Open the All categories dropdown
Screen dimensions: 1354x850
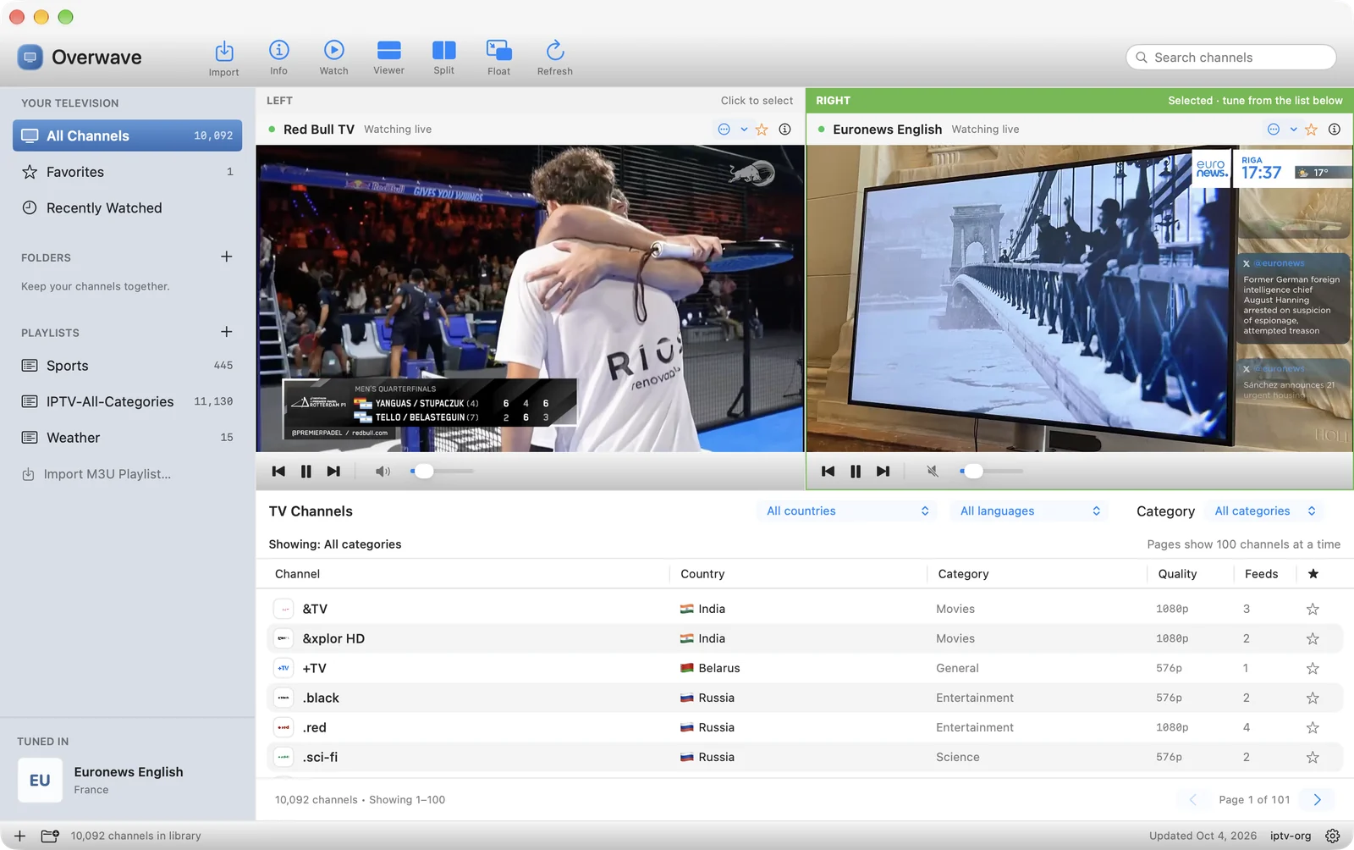(x=1265, y=511)
